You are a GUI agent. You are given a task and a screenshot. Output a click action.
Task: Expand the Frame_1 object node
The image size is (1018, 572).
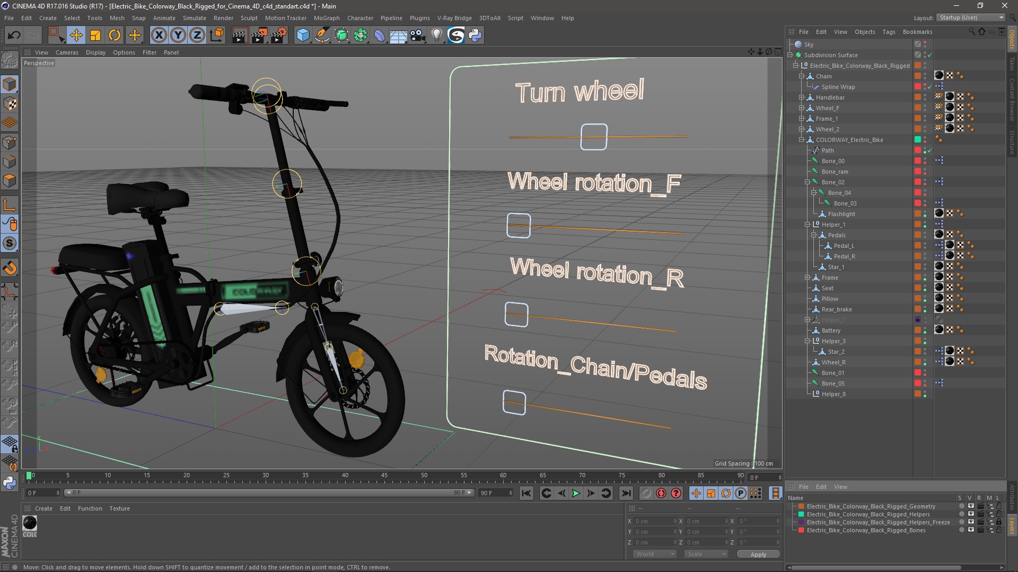(802, 119)
